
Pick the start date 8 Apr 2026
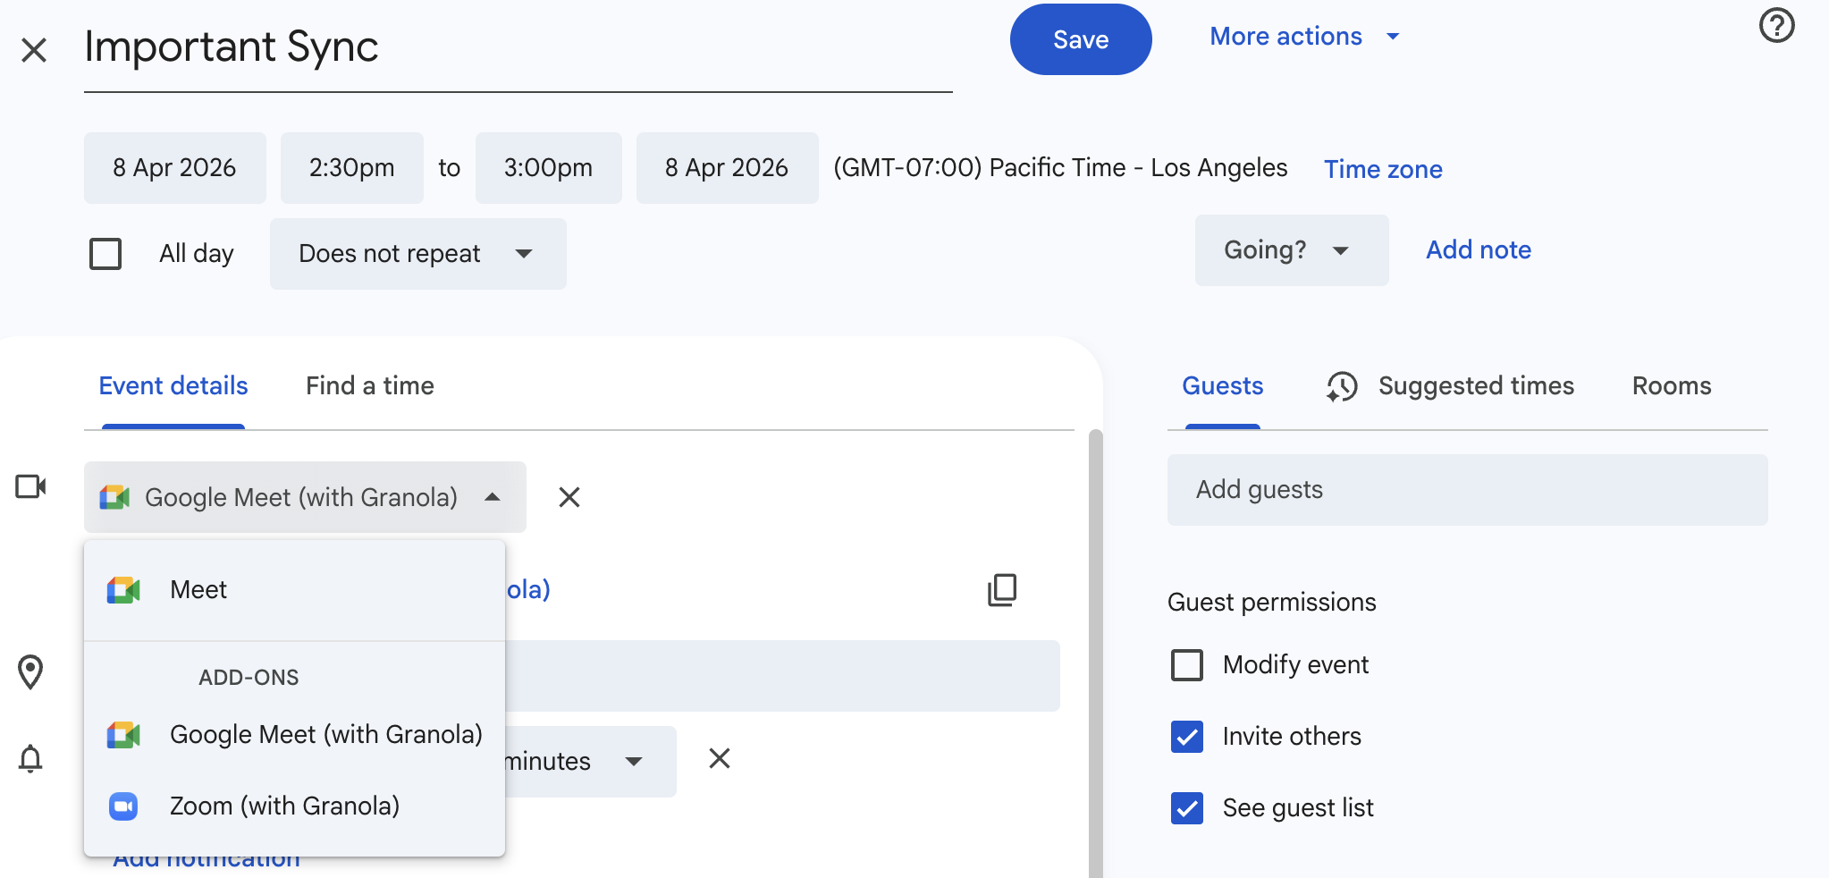click(x=175, y=168)
